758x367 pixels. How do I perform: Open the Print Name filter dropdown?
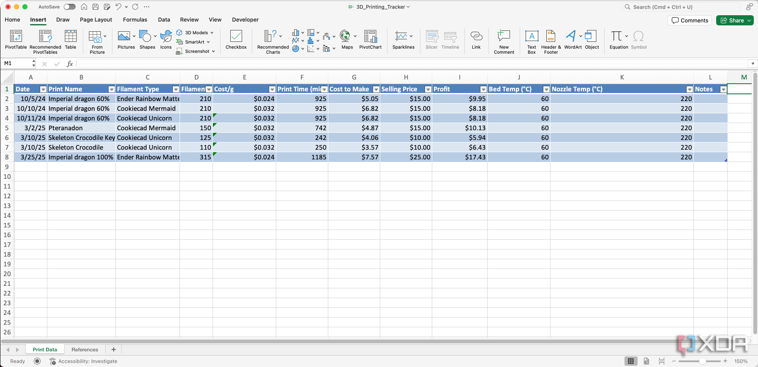[112, 89]
